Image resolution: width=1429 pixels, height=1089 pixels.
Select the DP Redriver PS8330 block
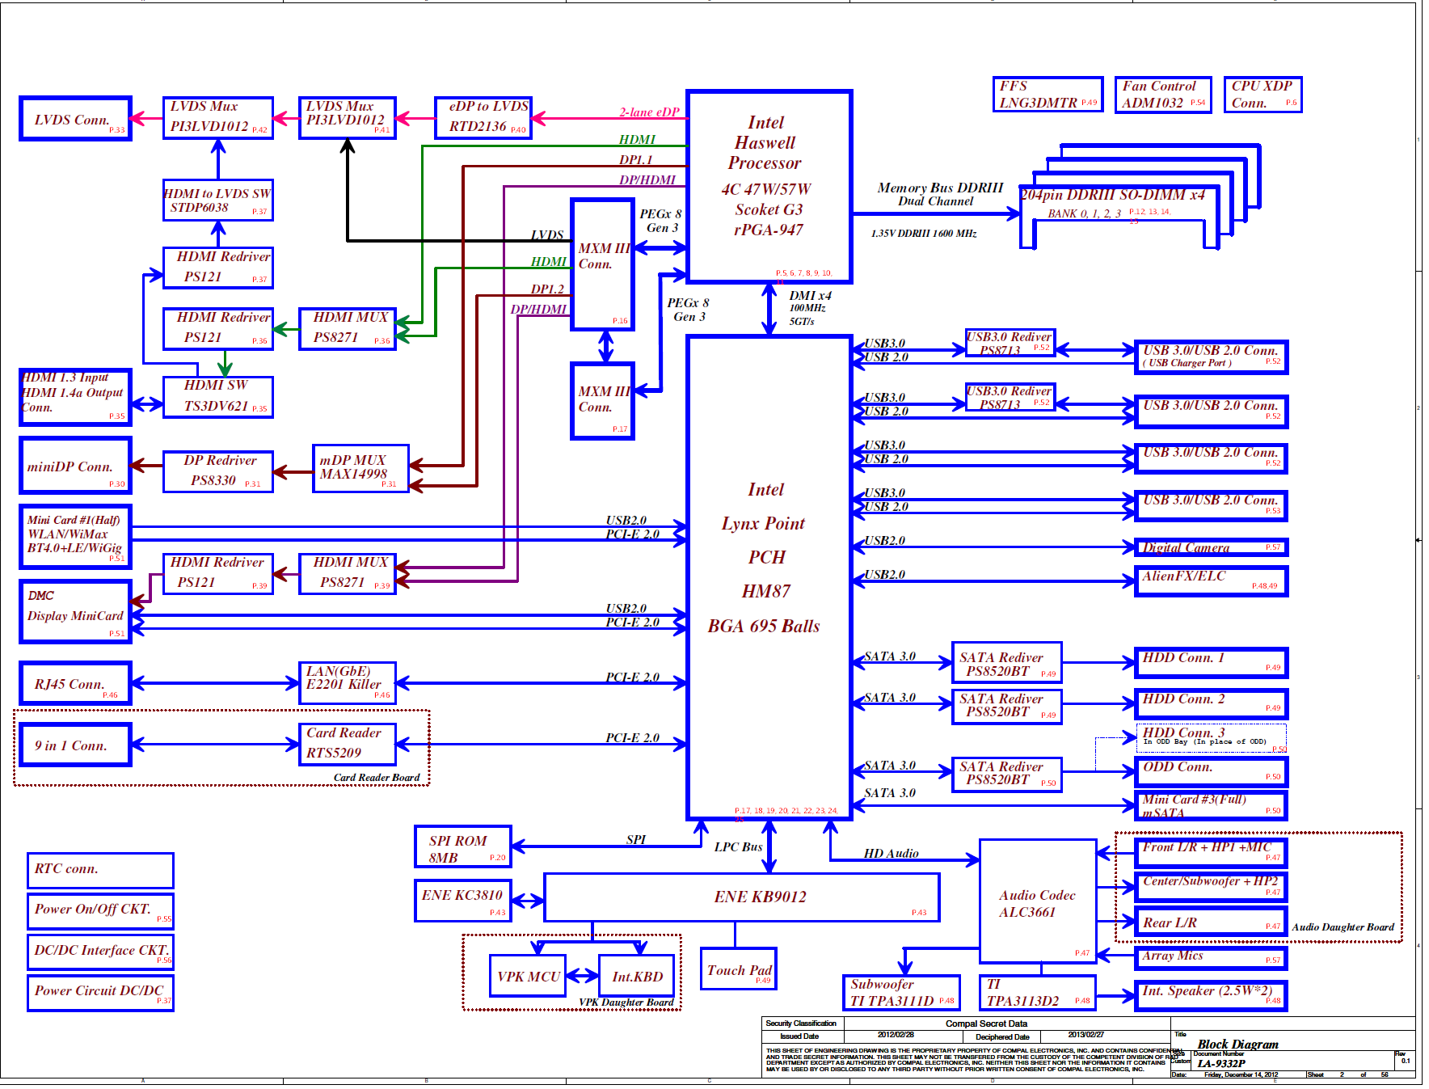click(x=217, y=471)
